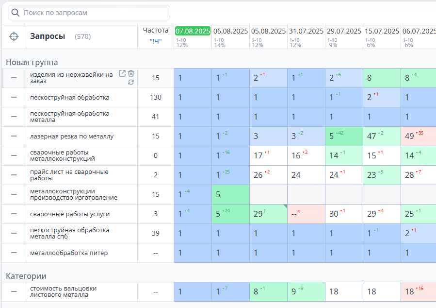Viewport: 436px width, 308px height.
Task: Click the dash icon for 'сварочные работы металлоконструкций'
Action: click(x=14, y=155)
